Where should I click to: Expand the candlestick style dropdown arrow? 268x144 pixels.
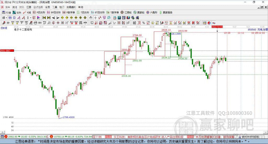(31, 18)
